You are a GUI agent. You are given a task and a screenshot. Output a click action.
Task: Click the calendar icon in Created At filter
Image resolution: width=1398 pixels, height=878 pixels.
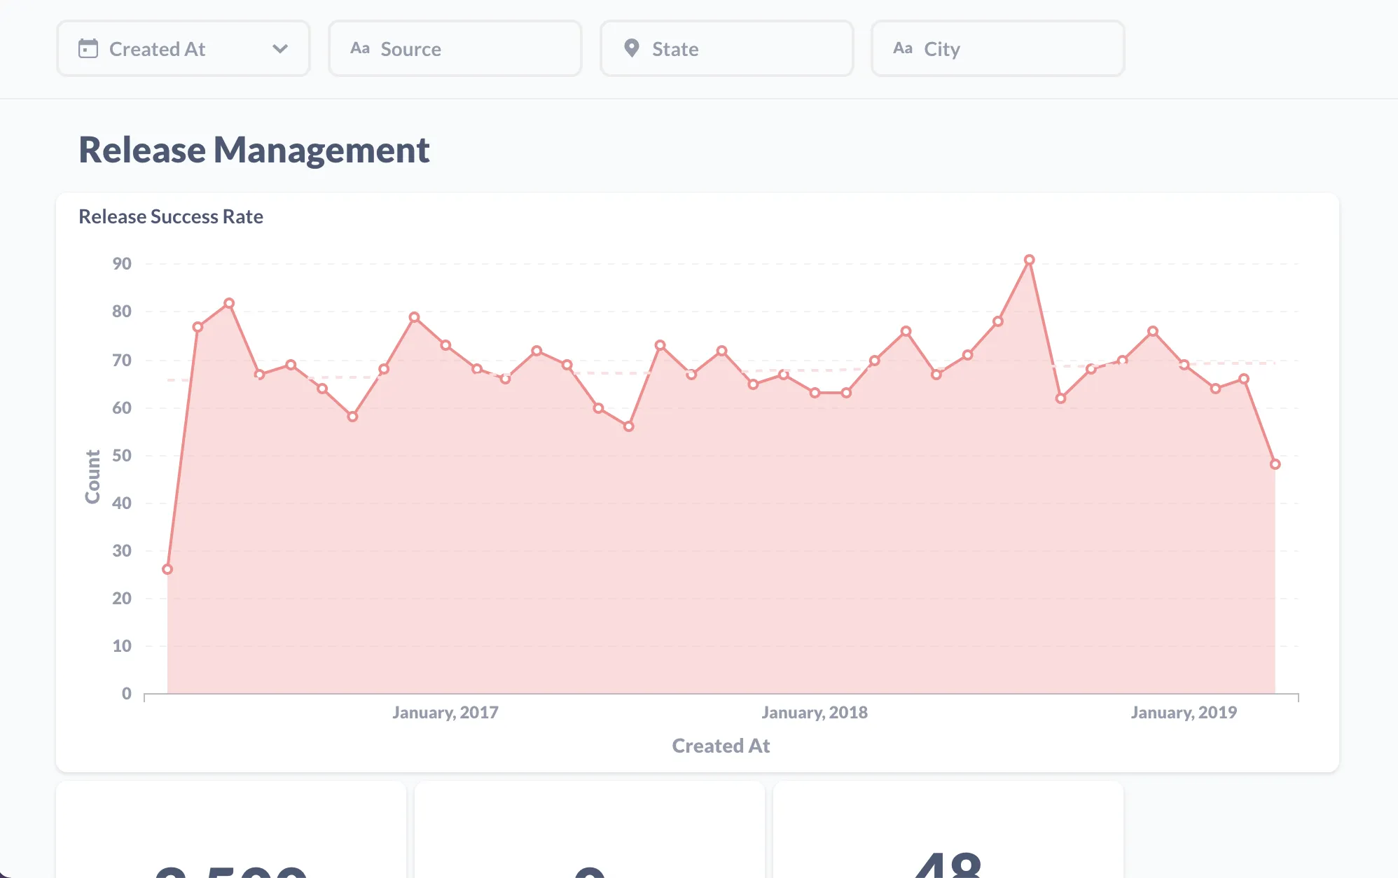pos(88,48)
